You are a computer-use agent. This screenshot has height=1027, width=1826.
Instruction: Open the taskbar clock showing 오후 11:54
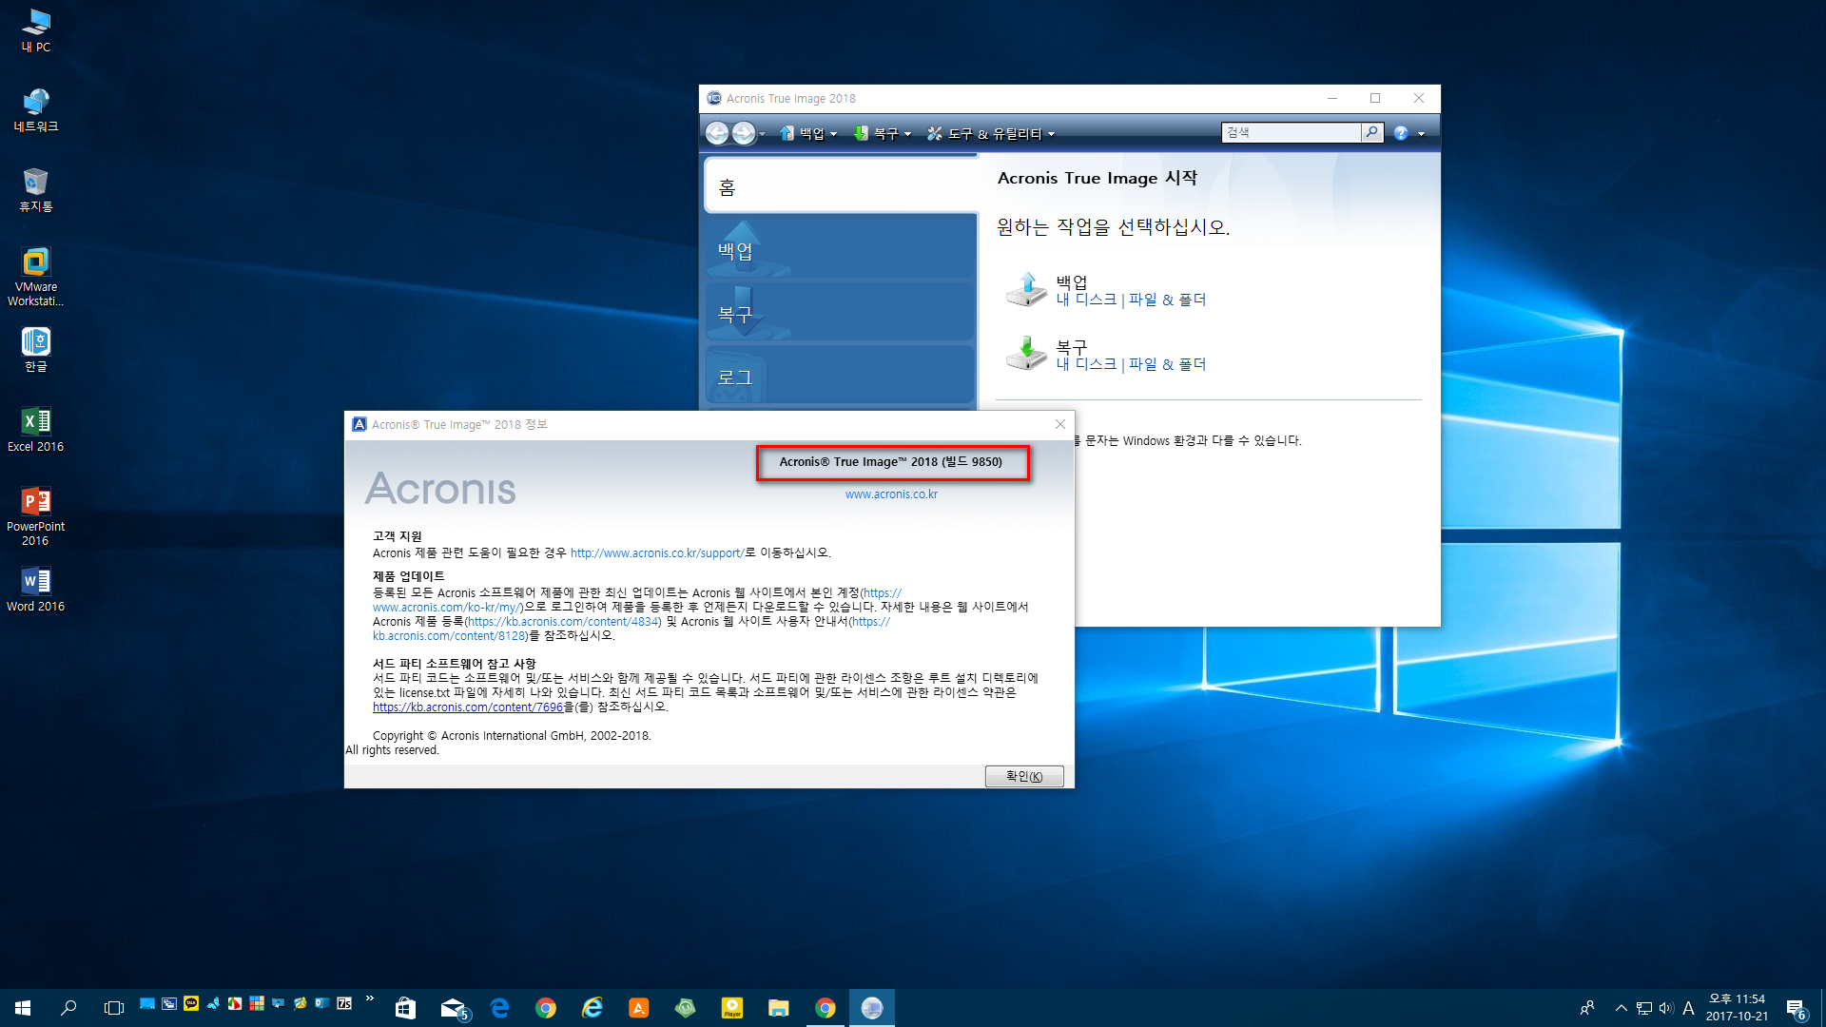point(1737,1008)
